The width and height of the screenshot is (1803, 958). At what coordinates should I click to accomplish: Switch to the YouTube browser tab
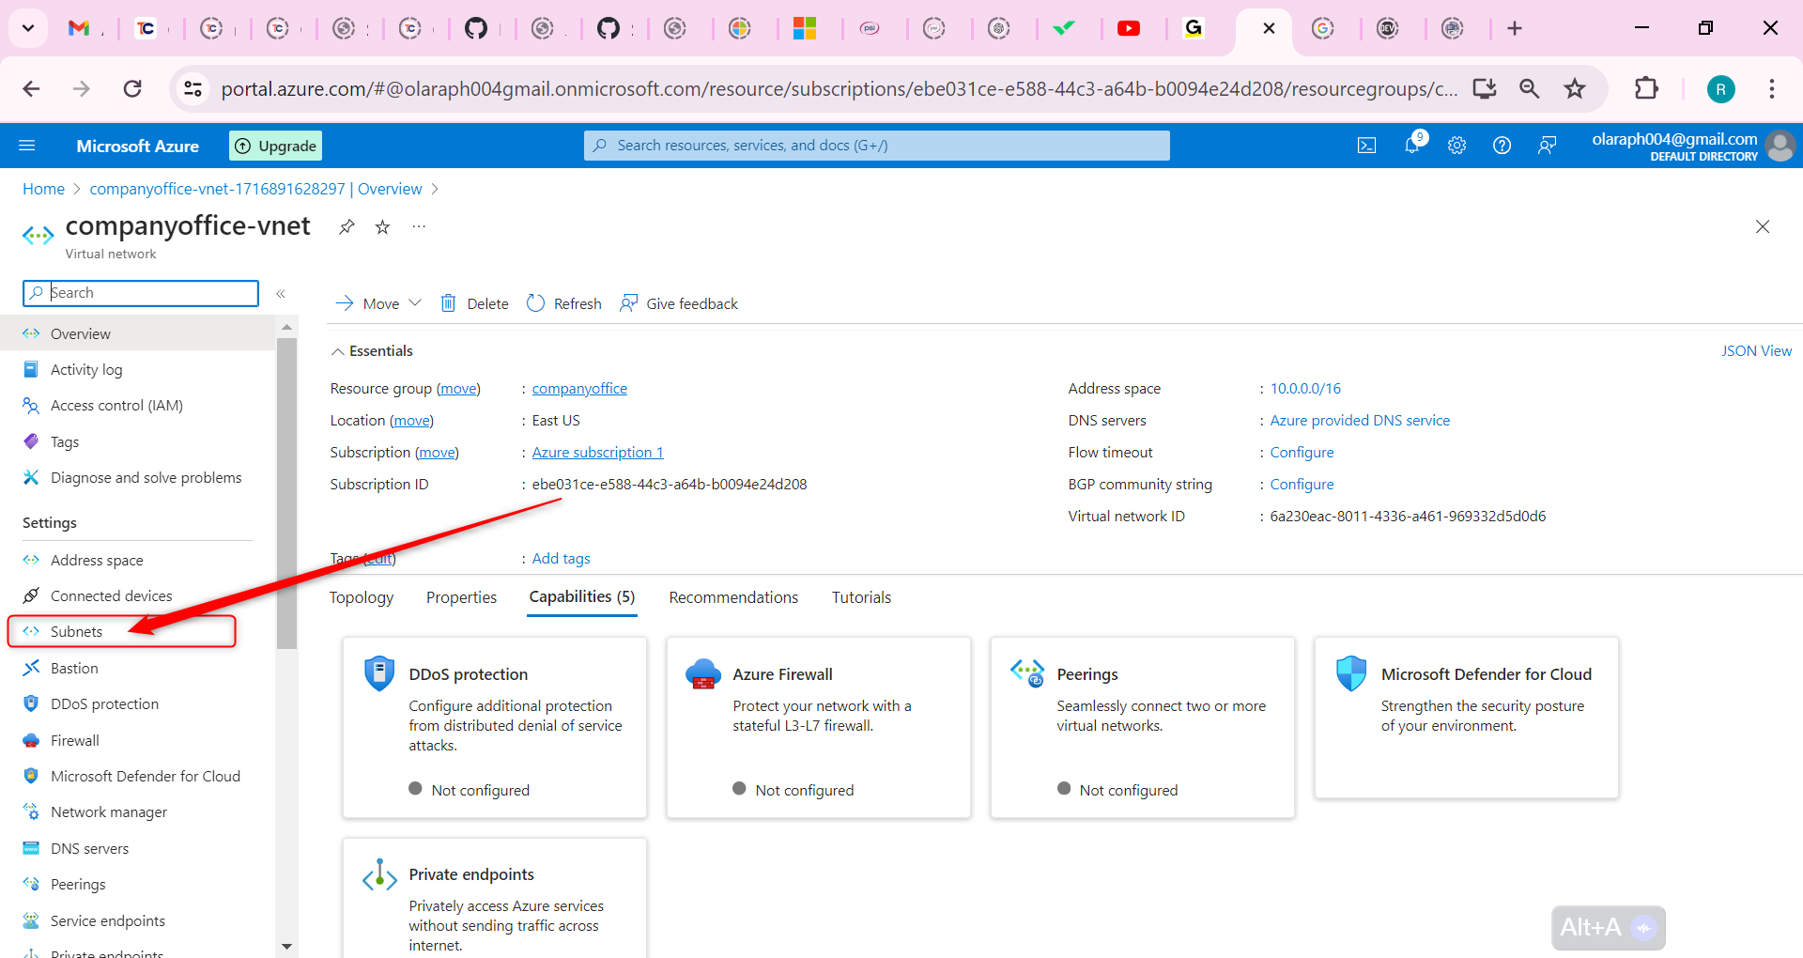(x=1129, y=28)
